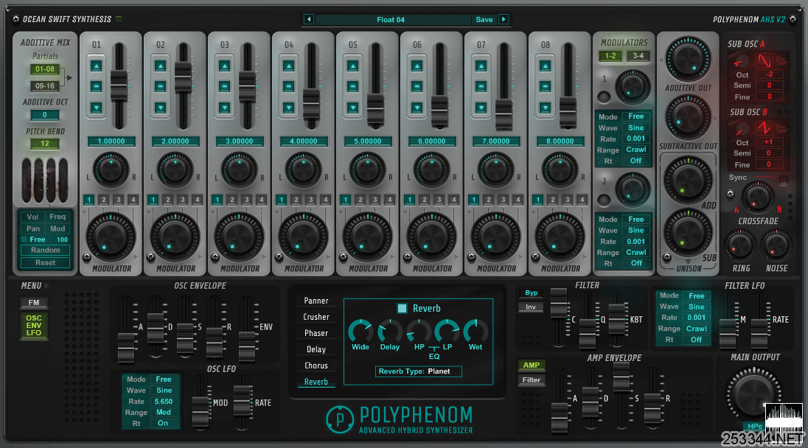Click the OSC LFO RATE slider
The width and height of the screenshot is (808, 448).
click(242, 401)
